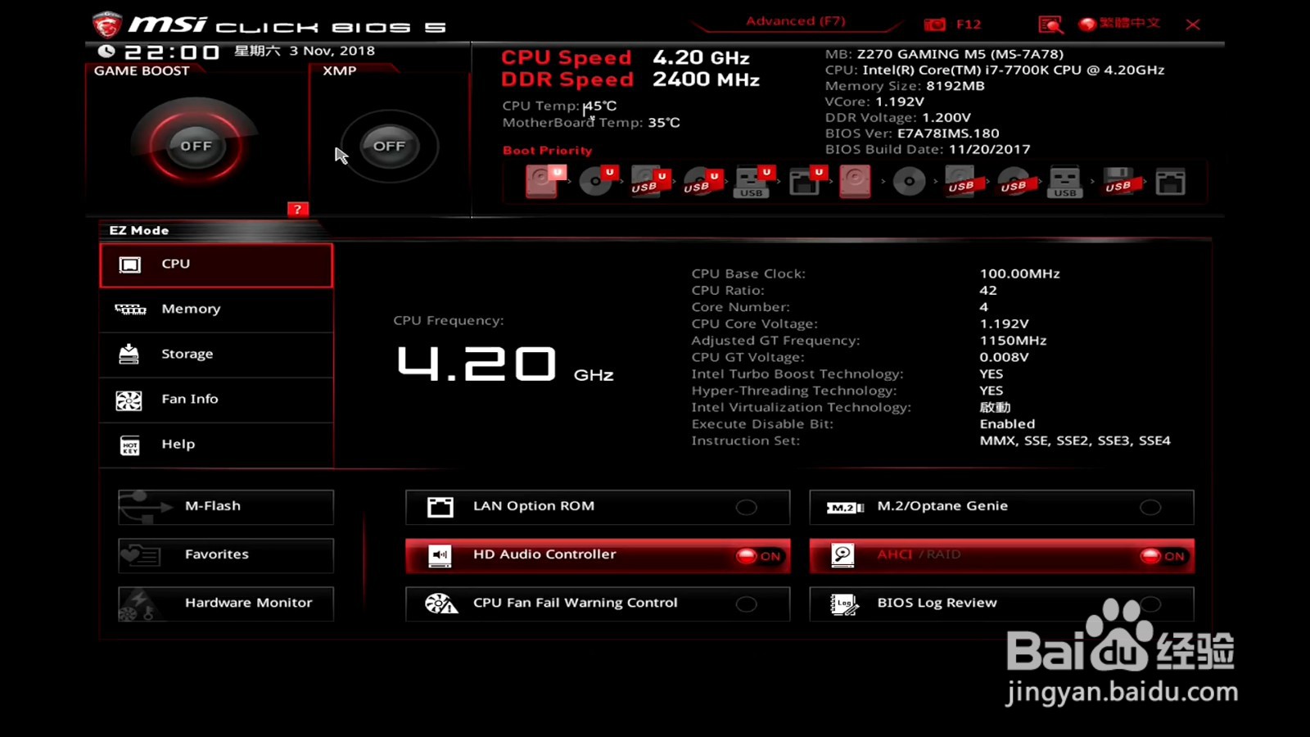Select the UEFI USB hard disk boot icon
Viewport: 1310px width, 737px height.
click(649, 181)
